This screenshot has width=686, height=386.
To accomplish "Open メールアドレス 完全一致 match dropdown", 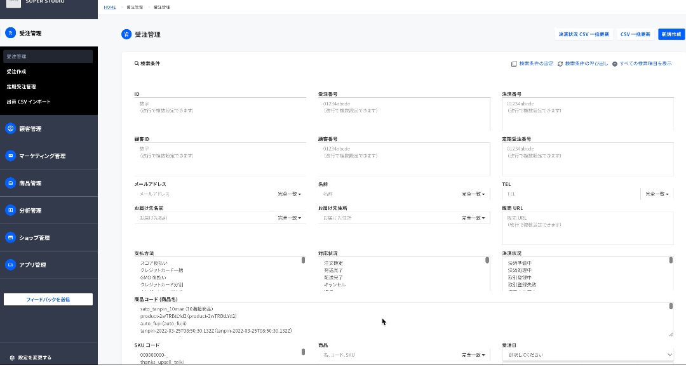I will pyautogui.click(x=289, y=194).
